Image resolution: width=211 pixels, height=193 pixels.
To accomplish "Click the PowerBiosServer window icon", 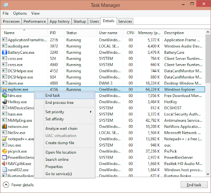I will tap(4, 157).
